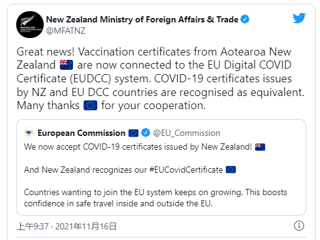Click the EU flag emoji after Many thanks
Viewport: 320px width, 240px height.
(90, 105)
